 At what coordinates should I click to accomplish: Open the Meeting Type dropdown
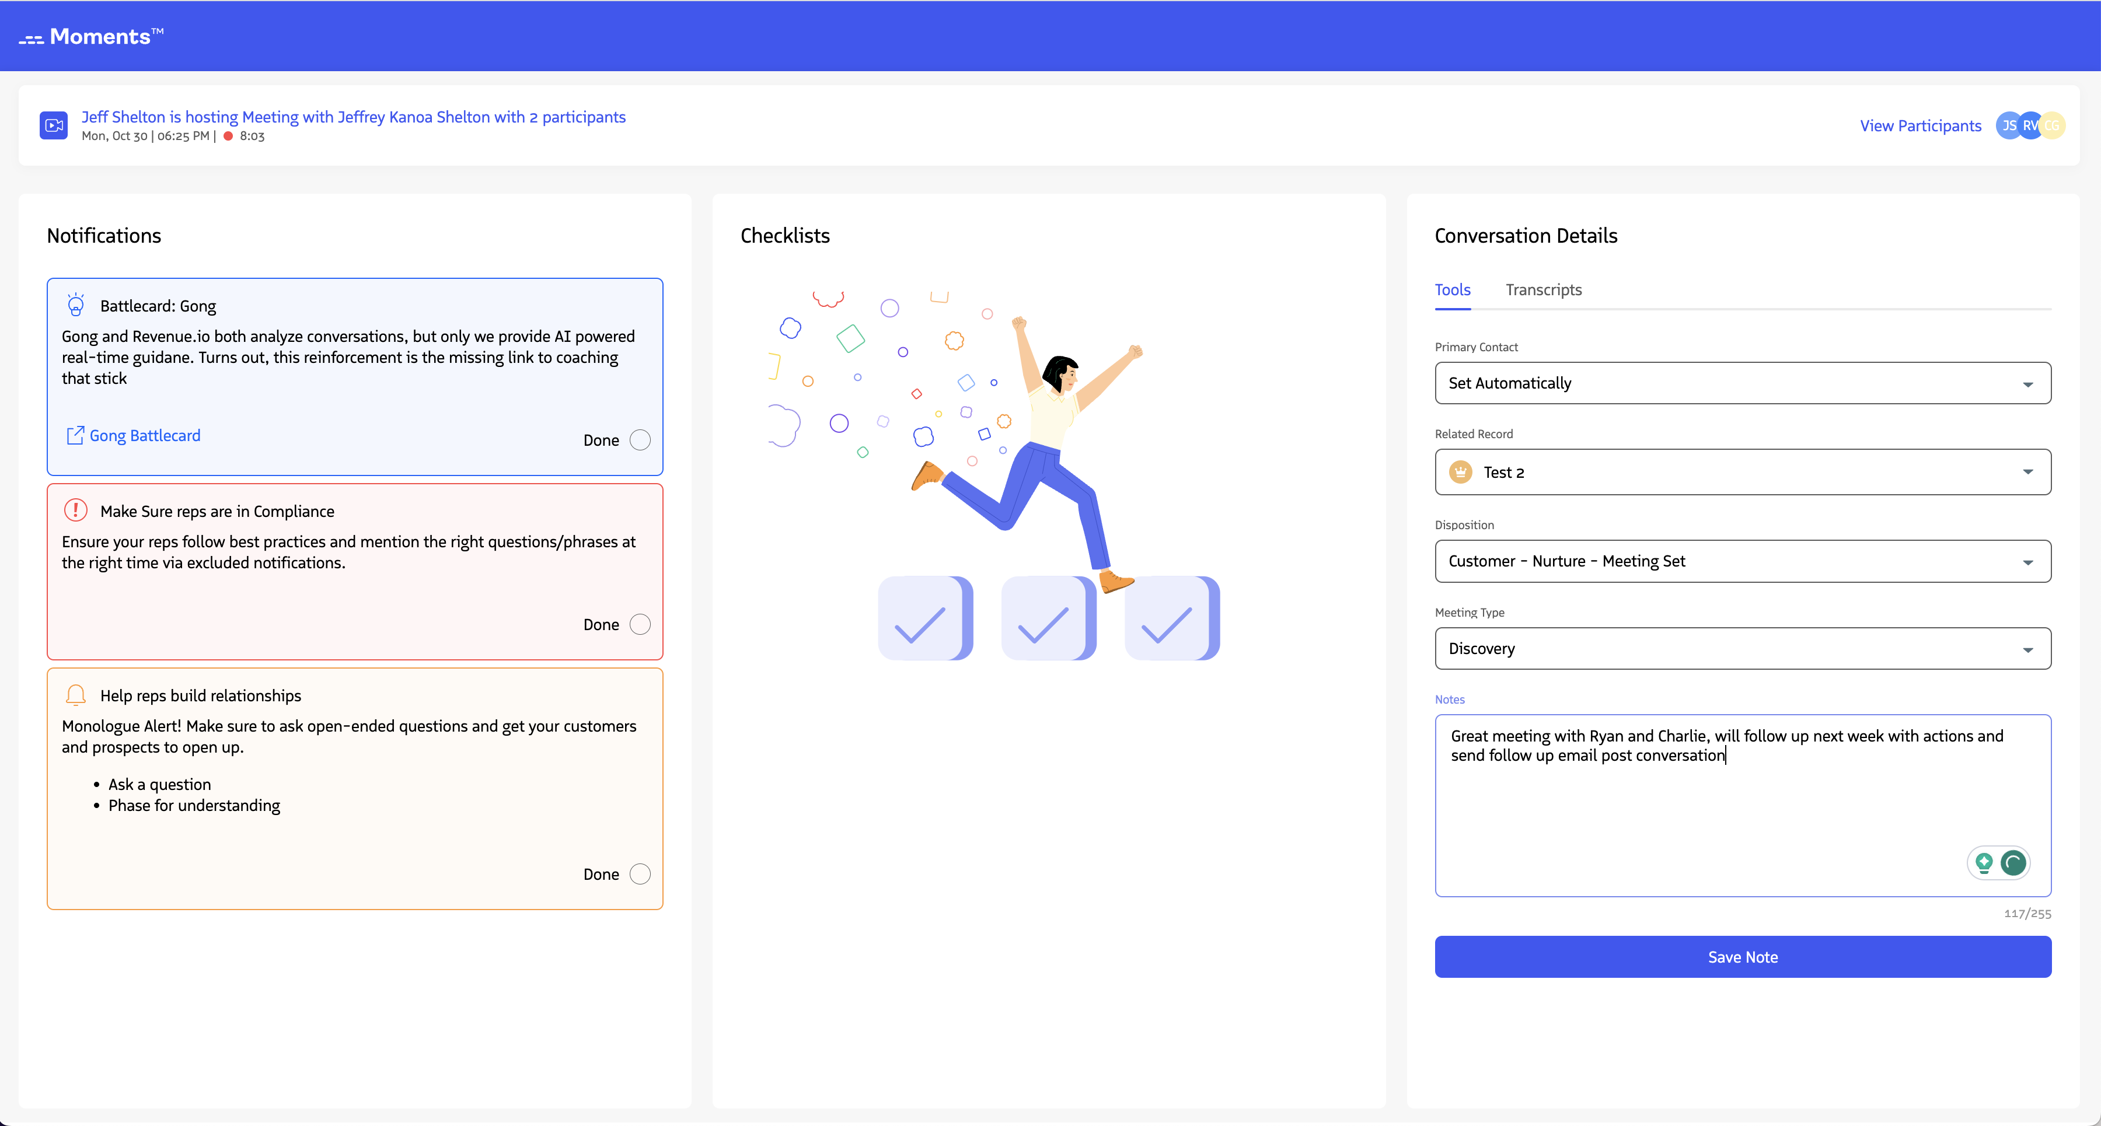pos(1742,648)
